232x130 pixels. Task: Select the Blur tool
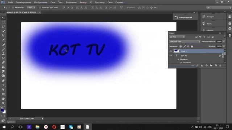[3, 71]
